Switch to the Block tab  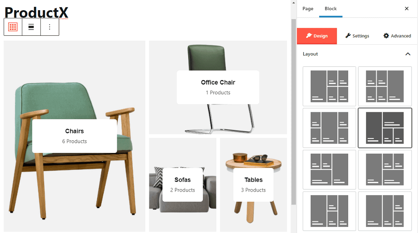(331, 9)
